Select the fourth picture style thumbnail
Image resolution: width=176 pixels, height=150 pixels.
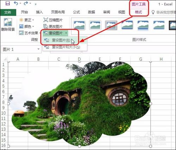[x=127, y=25]
